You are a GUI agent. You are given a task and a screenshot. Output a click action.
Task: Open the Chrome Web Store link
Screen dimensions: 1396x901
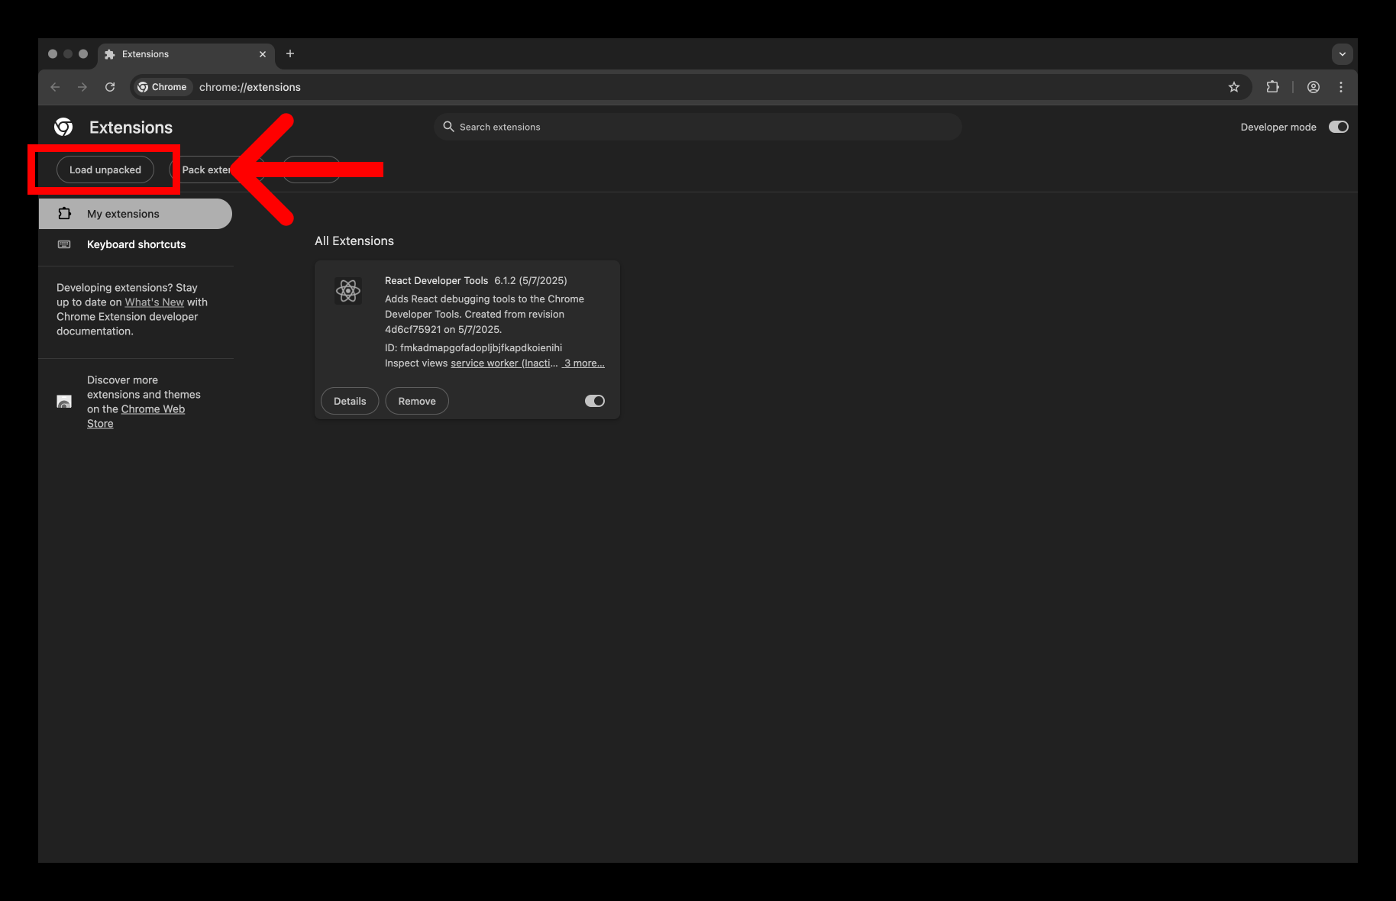click(136, 416)
